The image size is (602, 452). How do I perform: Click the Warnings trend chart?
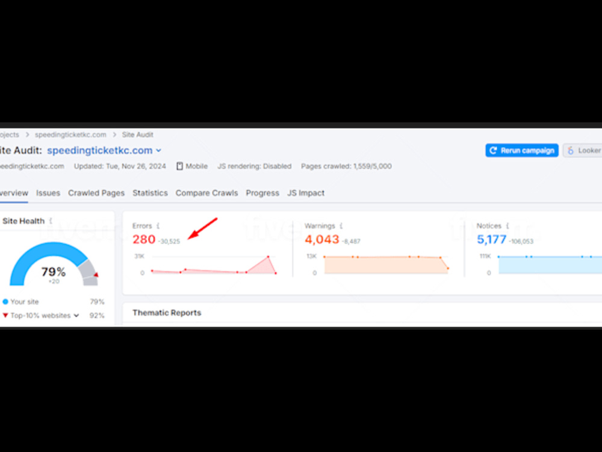click(386, 265)
